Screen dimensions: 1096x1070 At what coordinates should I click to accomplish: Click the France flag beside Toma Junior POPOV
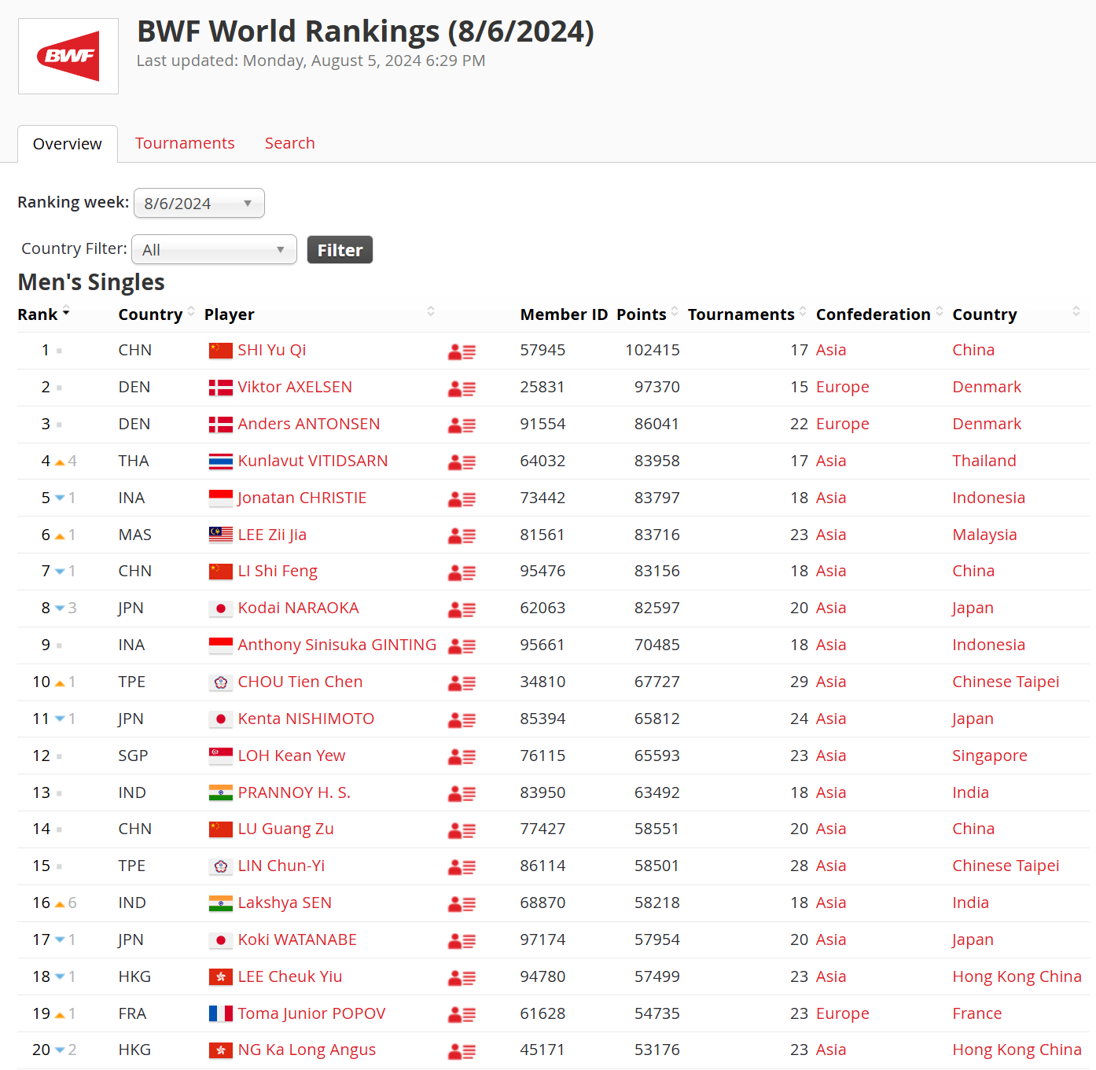click(x=221, y=1013)
